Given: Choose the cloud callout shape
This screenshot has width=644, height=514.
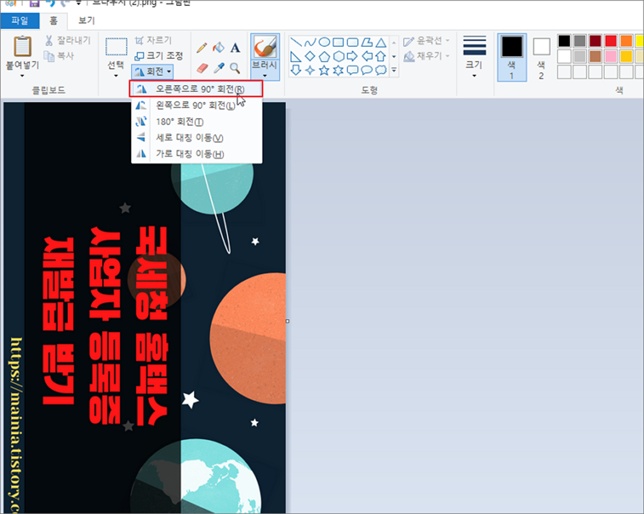Looking at the screenshot, I should coord(381,70).
